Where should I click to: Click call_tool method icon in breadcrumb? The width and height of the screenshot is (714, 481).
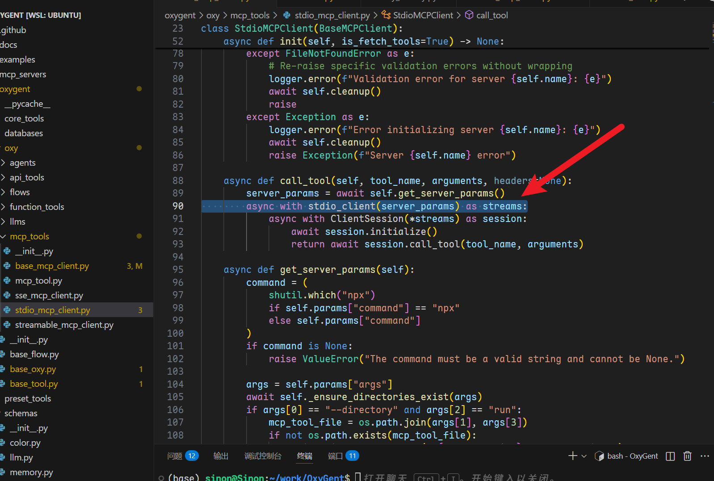(x=469, y=15)
